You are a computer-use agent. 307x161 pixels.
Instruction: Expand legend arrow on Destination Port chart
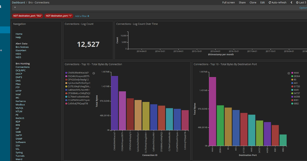(289, 73)
